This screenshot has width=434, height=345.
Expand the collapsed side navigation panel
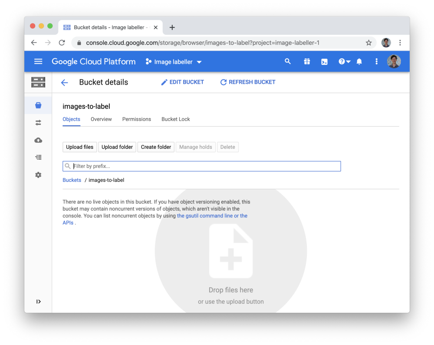click(x=38, y=302)
